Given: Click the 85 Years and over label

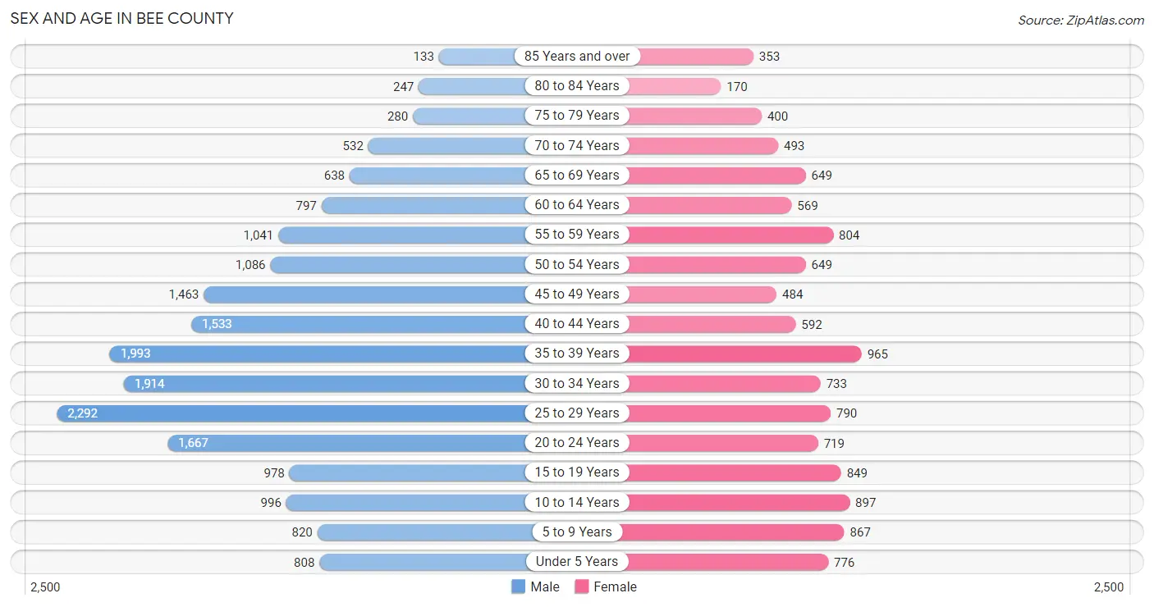Looking at the screenshot, I should pyautogui.click(x=577, y=57).
